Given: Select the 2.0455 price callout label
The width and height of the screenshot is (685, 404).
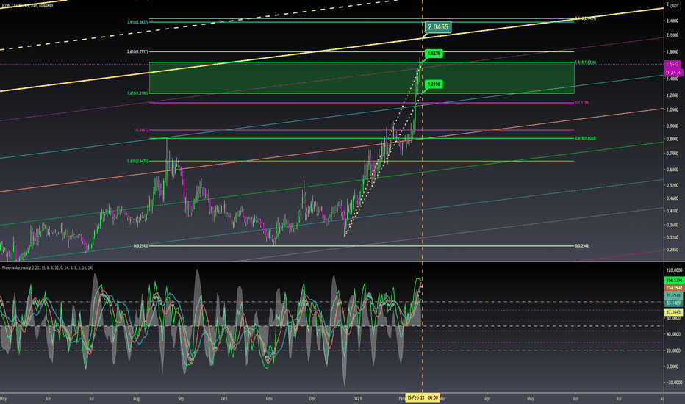Looking at the screenshot, I should click(x=438, y=27).
